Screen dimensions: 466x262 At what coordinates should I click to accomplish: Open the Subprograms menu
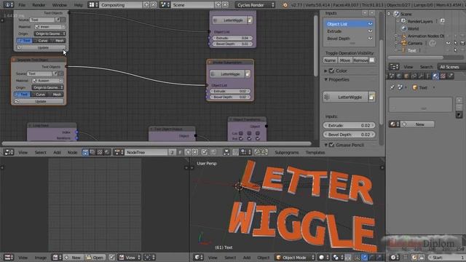click(x=286, y=152)
